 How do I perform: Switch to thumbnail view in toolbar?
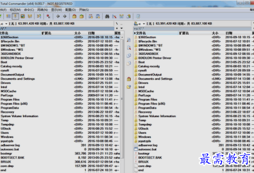23,16
